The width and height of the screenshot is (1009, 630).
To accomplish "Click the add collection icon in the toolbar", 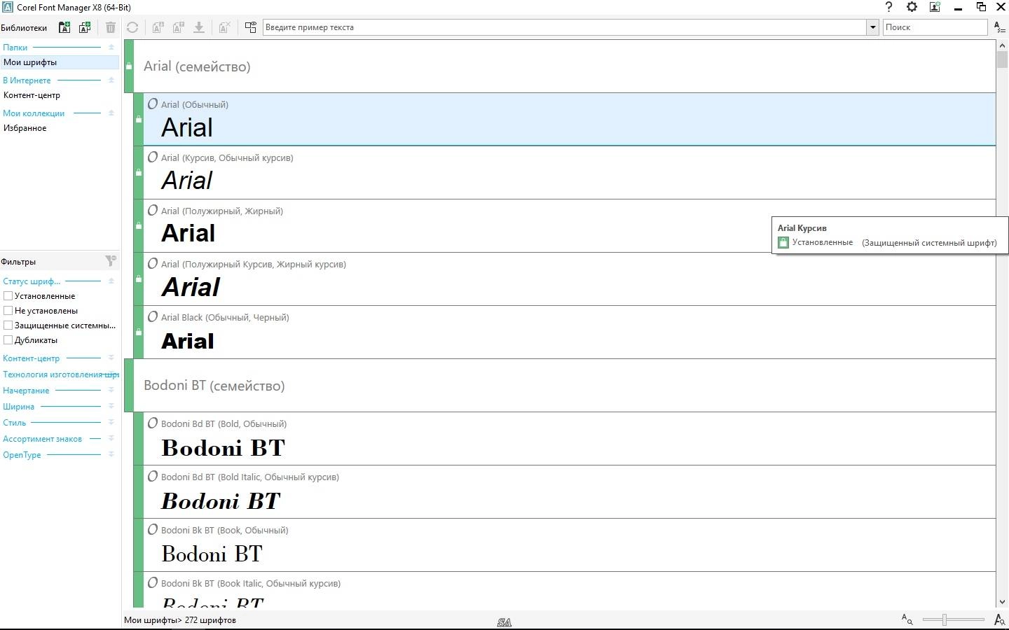I will click(85, 27).
